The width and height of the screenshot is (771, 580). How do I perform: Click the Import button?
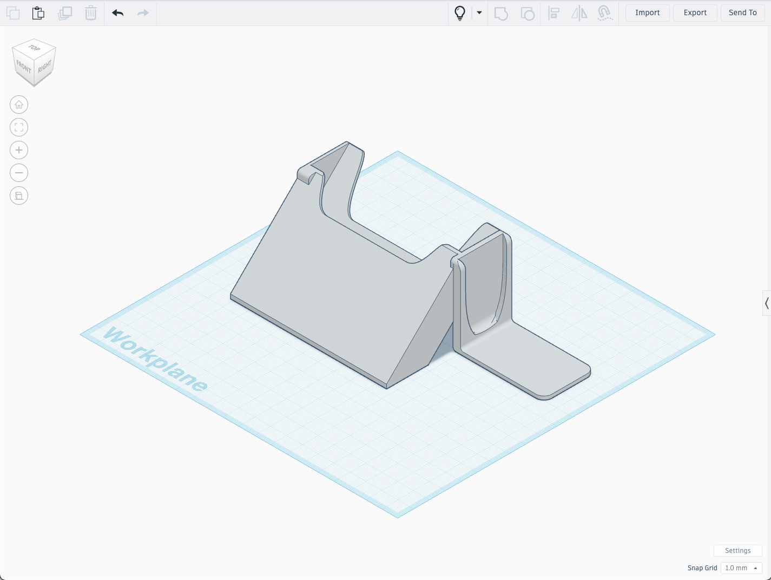pos(647,13)
